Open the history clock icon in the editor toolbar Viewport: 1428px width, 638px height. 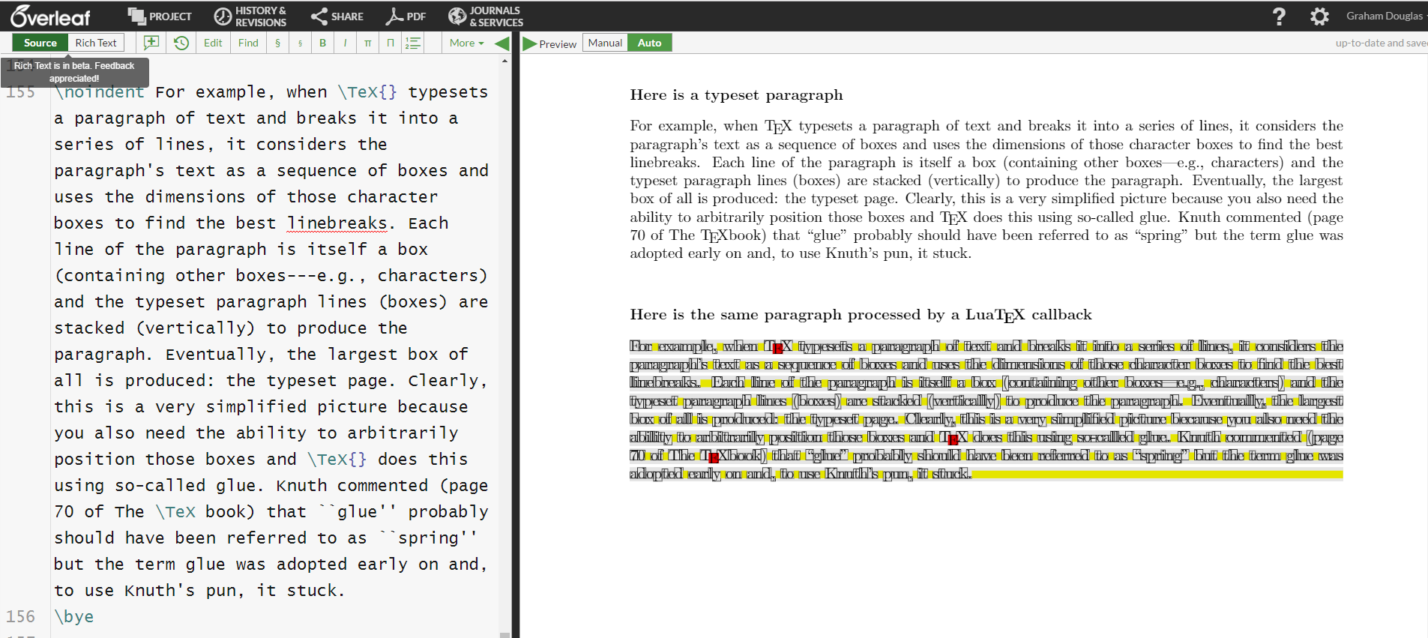tap(181, 43)
